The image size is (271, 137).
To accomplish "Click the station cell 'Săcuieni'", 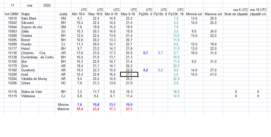I will pyautogui.click(x=30, y=23).
